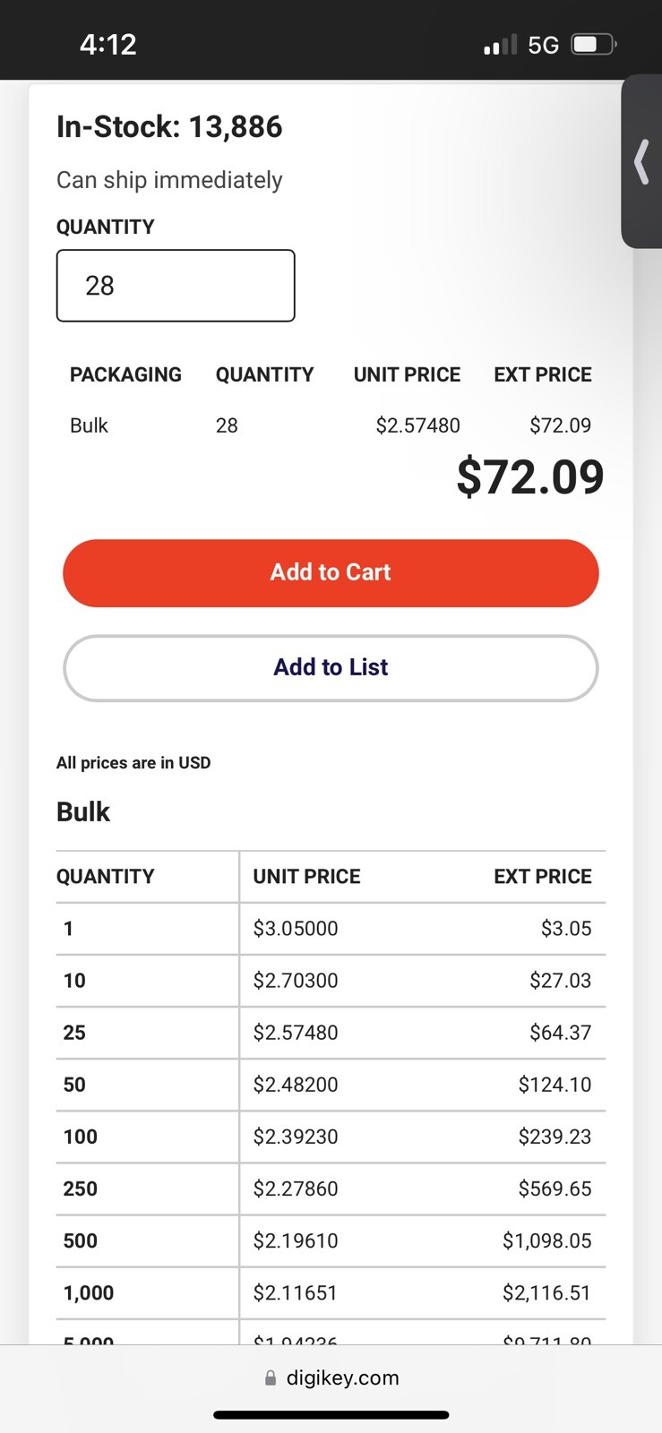This screenshot has width=662, height=1433.
Task: Select the quantity 1 price row
Action: click(x=331, y=929)
